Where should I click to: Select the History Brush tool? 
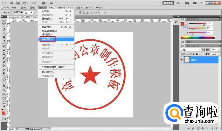4,58
